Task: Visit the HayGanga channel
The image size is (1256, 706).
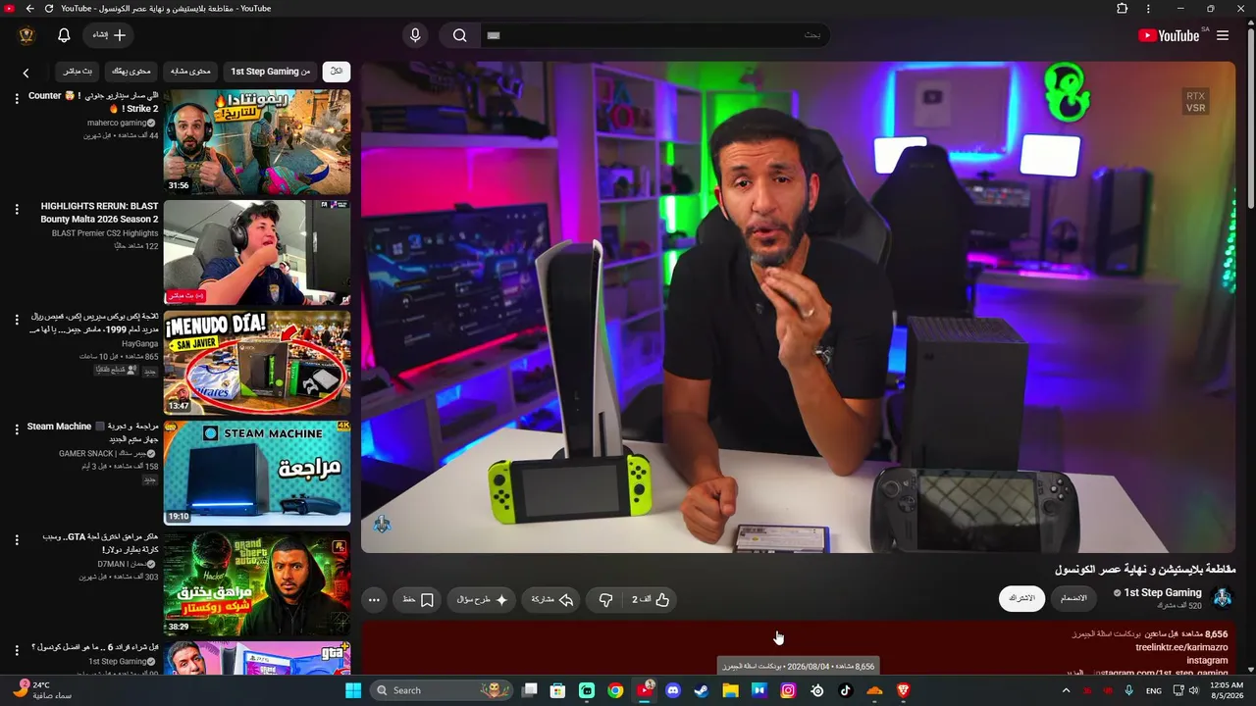Action: pyautogui.click(x=140, y=344)
